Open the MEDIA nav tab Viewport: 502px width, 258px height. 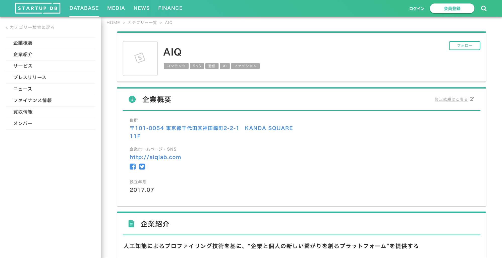(x=116, y=8)
